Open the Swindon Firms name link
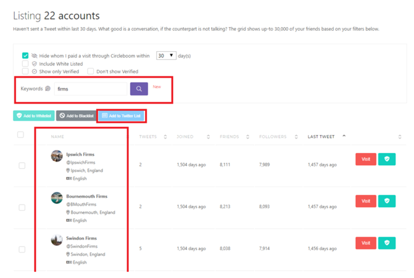Viewport: 414px width, 278px height. coord(81,238)
